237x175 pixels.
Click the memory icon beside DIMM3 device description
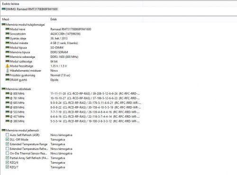3,9
